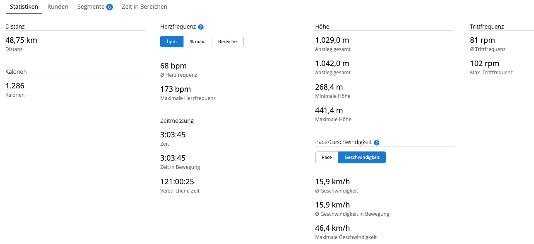The width and height of the screenshot is (534, 244).
Task: Switch to the Runden tab
Action: pyautogui.click(x=58, y=7)
